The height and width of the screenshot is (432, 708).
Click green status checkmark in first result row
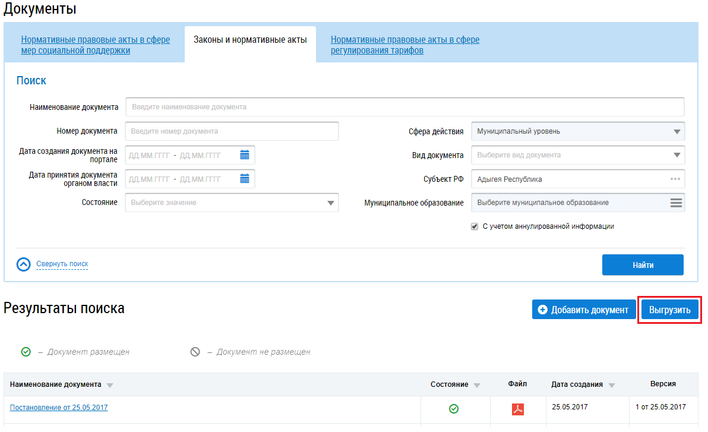454,409
